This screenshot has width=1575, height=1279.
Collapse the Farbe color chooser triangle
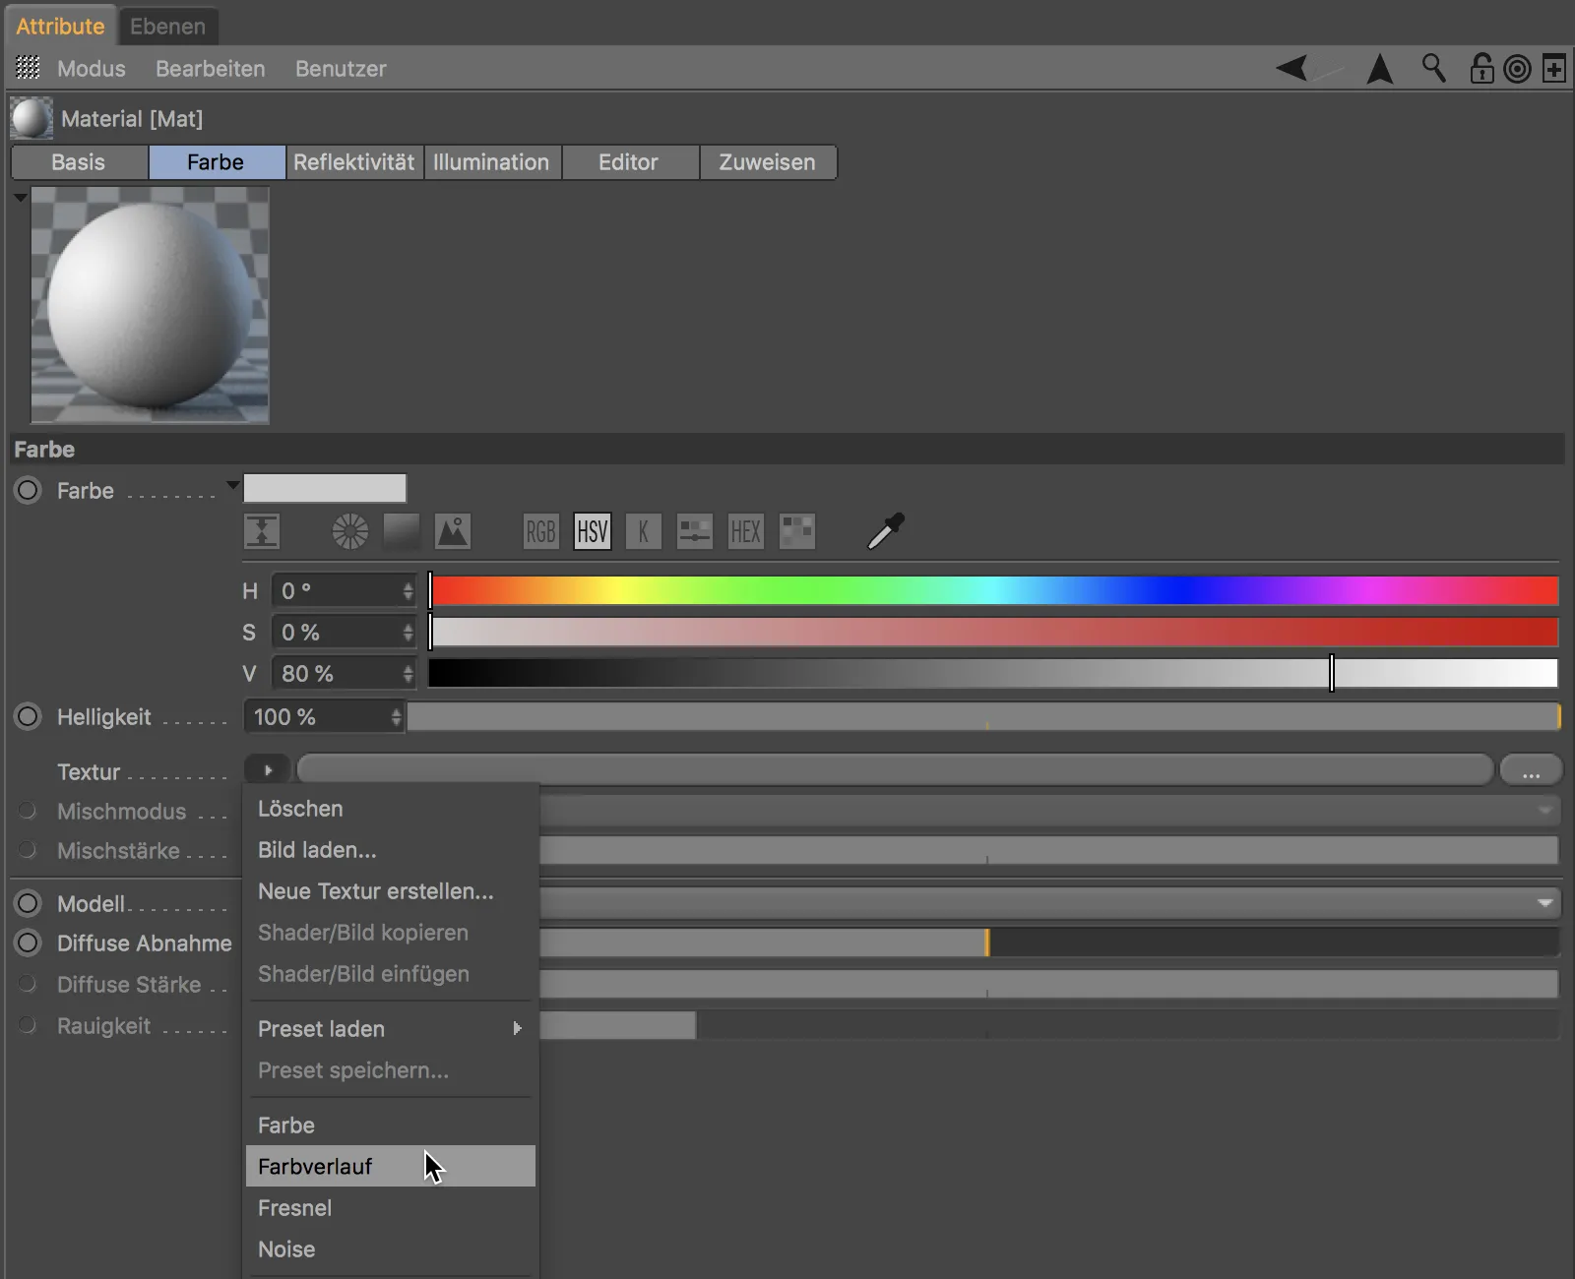[232, 485]
